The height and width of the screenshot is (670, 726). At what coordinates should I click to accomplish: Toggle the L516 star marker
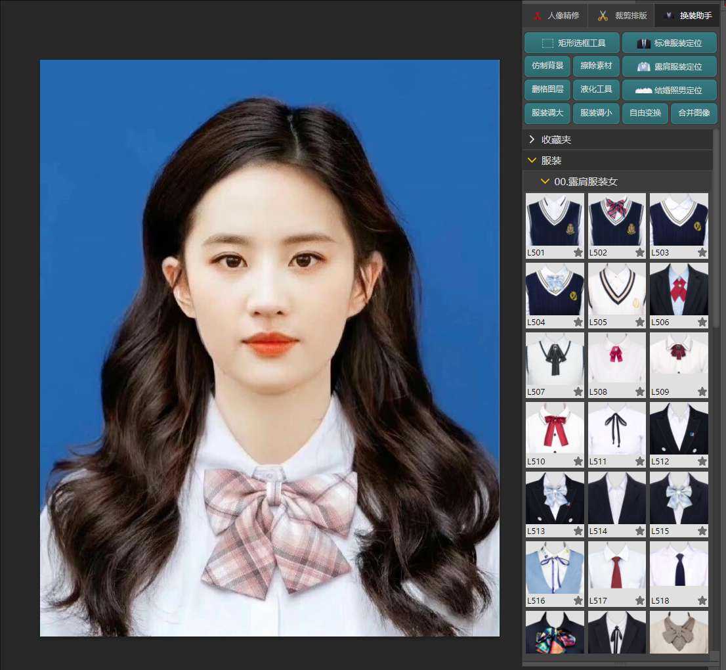578,600
